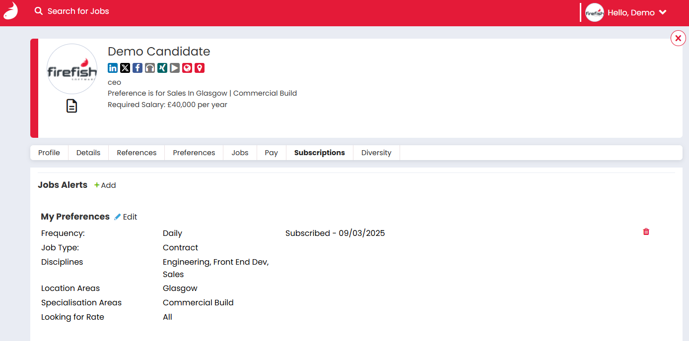
Task: Close the candidate panel with the X button
Action: click(678, 38)
